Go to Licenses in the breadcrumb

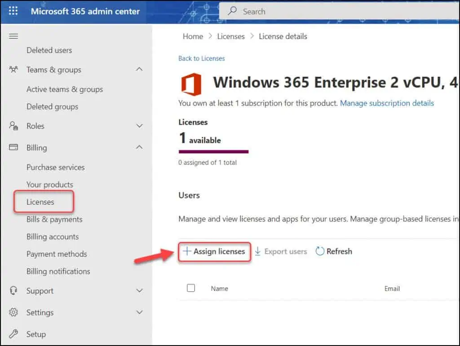tap(231, 36)
